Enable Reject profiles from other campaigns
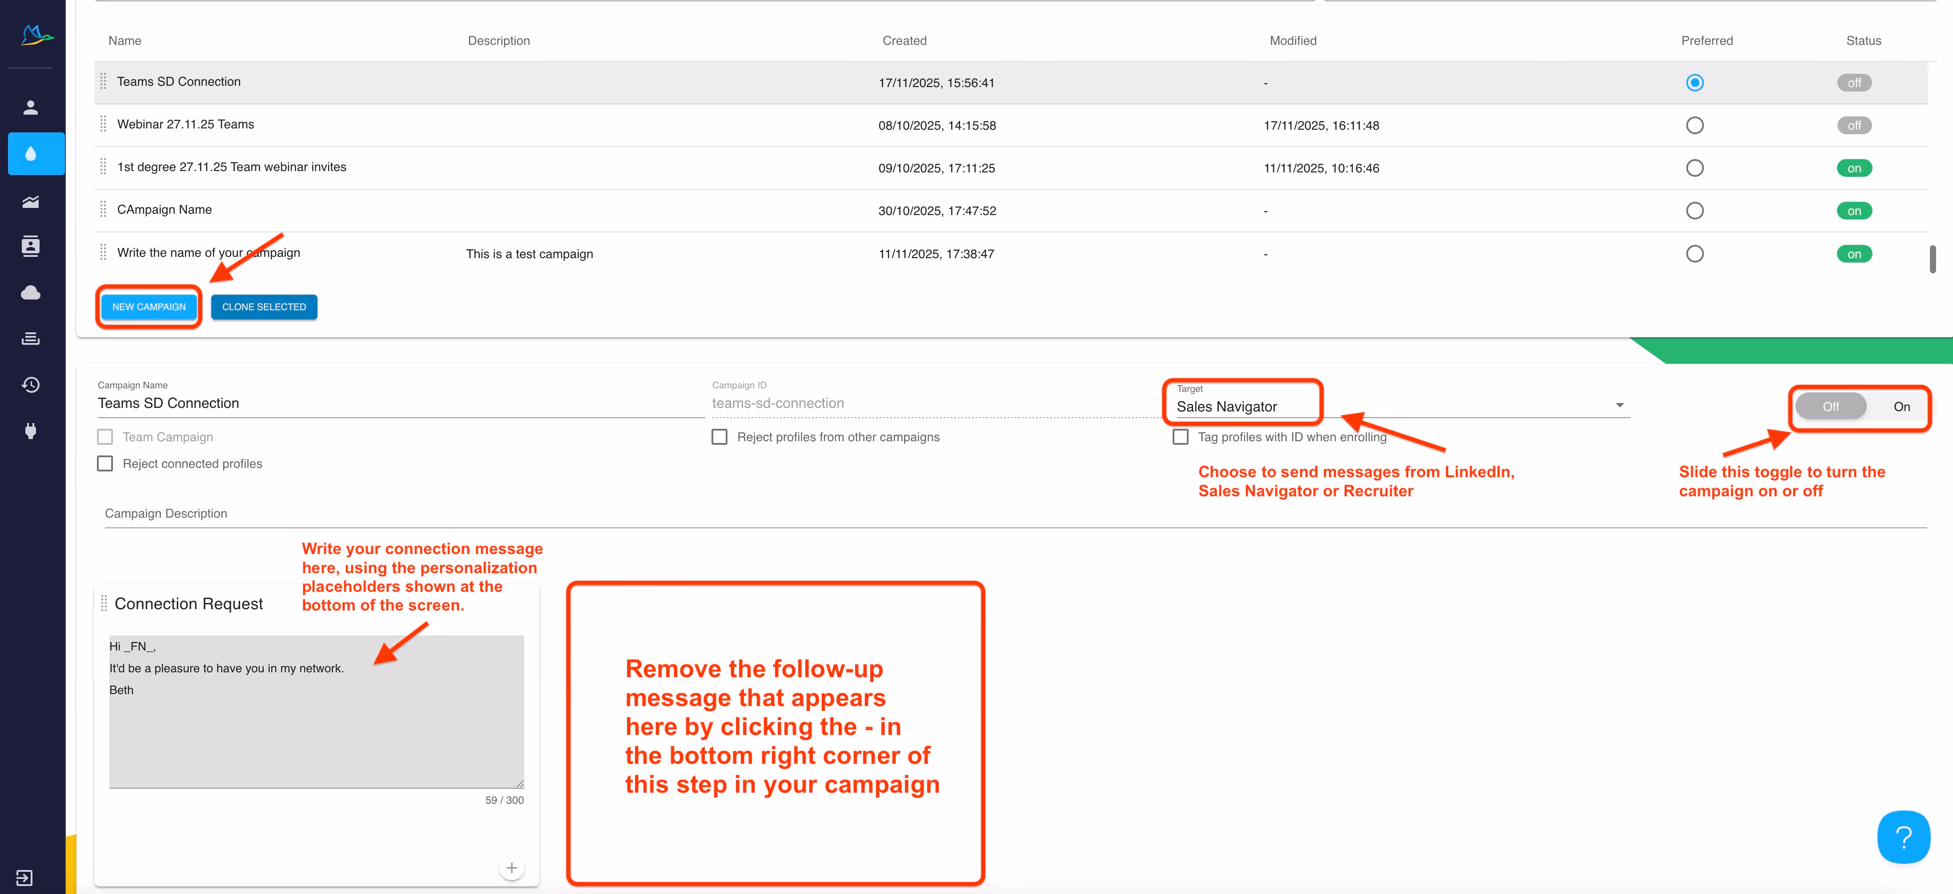 click(719, 437)
